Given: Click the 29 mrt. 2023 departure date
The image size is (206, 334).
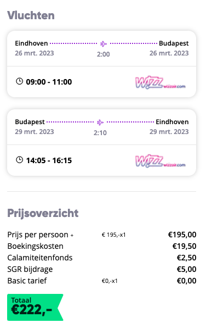Looking at the screenshot, I should (35, 132).
